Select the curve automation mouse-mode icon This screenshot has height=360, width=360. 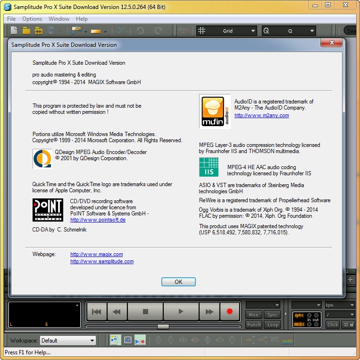77,30
